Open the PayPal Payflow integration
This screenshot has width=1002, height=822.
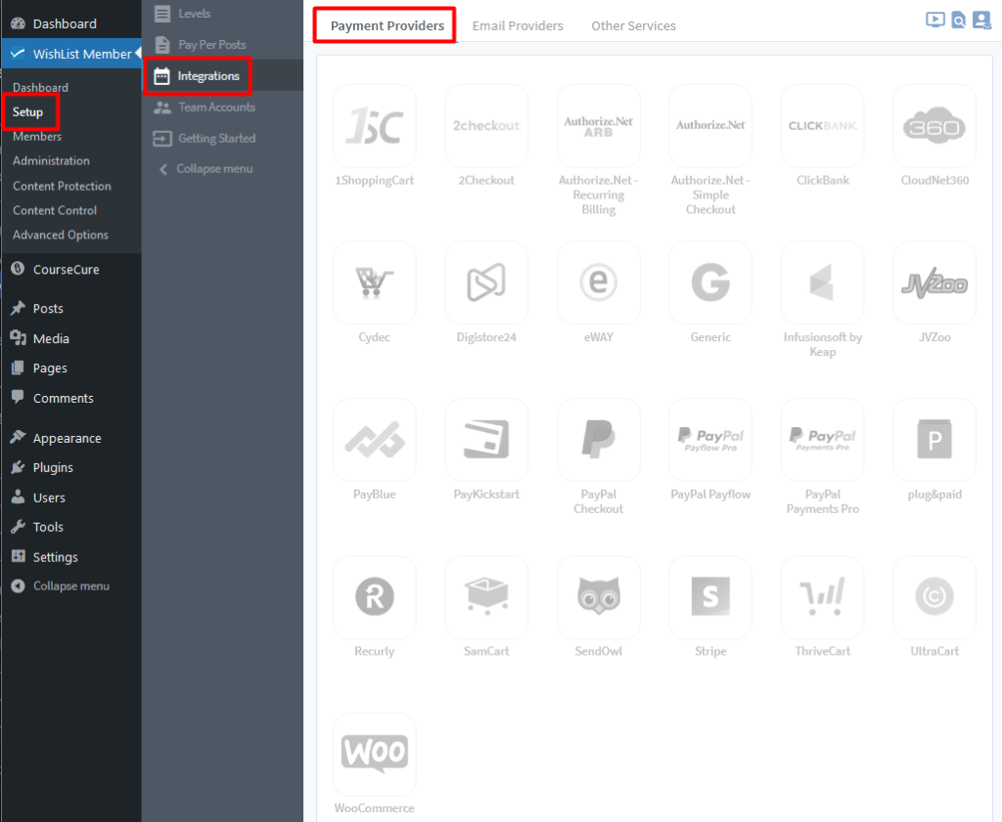pos(710,440)
